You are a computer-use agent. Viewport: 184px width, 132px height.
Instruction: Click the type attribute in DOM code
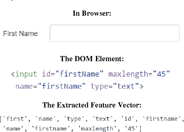(x=98, y=86)
